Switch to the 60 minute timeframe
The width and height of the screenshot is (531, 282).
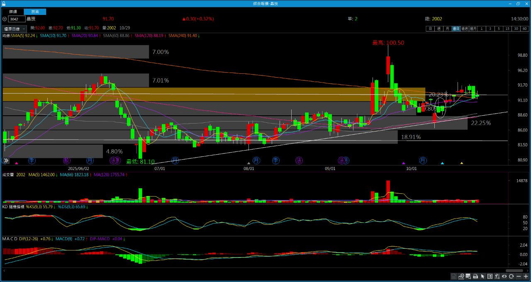[x=525, y=29]
